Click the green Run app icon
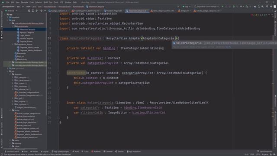Viewport: 277px width, 156px height. coord(222,6)
